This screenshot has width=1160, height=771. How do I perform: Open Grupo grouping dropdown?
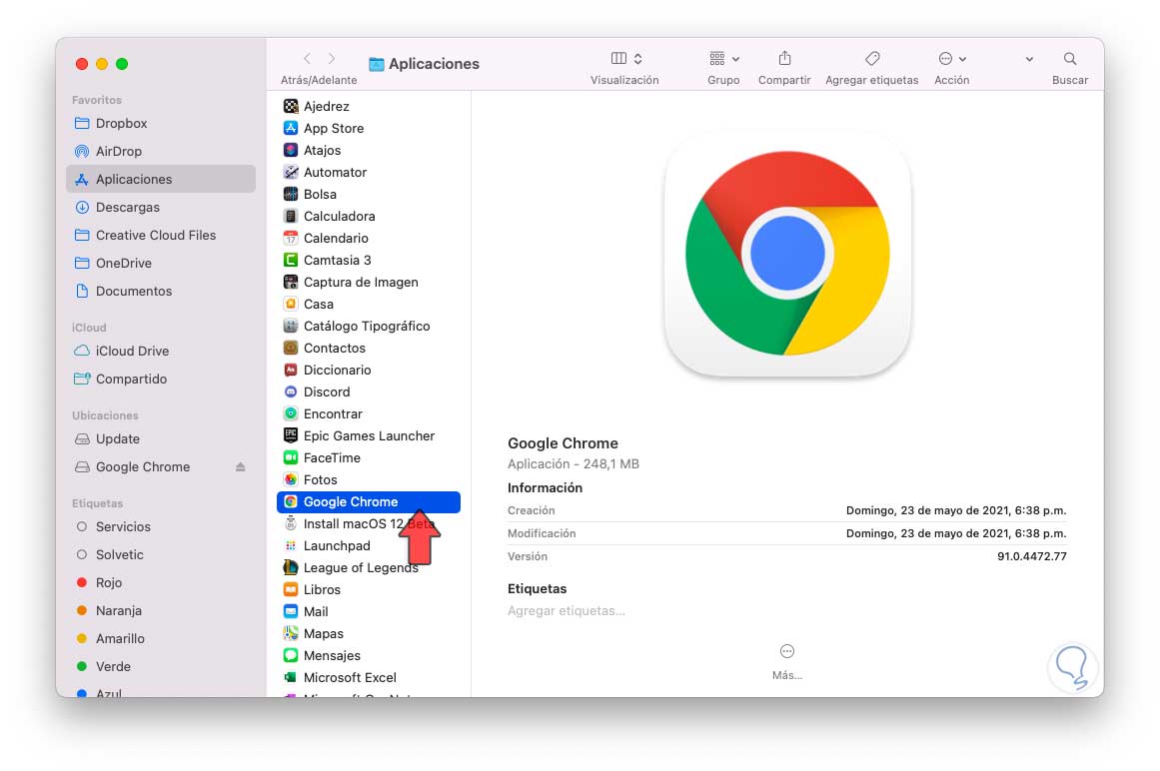pyautogui.click(x=724, y=58)
